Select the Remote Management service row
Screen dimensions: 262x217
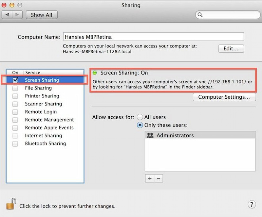coord(45,120)
